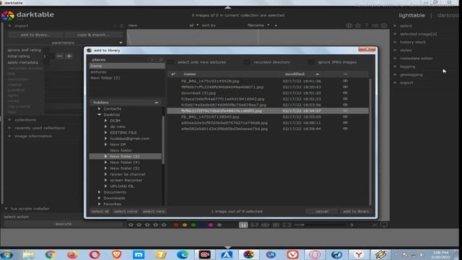The width and height of the screenshot is (462, 260).
Task: Click select new button in dialog
Action: (153, 212)
